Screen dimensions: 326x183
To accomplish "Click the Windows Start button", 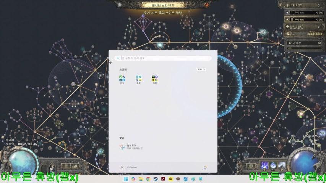I will point(125,179).
